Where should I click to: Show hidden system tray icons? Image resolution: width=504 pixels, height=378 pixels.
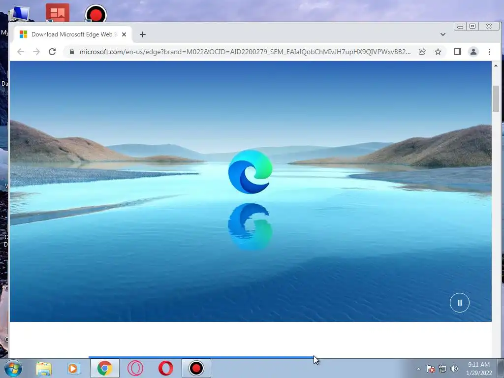pyautogui.click(x=418, y=369)
